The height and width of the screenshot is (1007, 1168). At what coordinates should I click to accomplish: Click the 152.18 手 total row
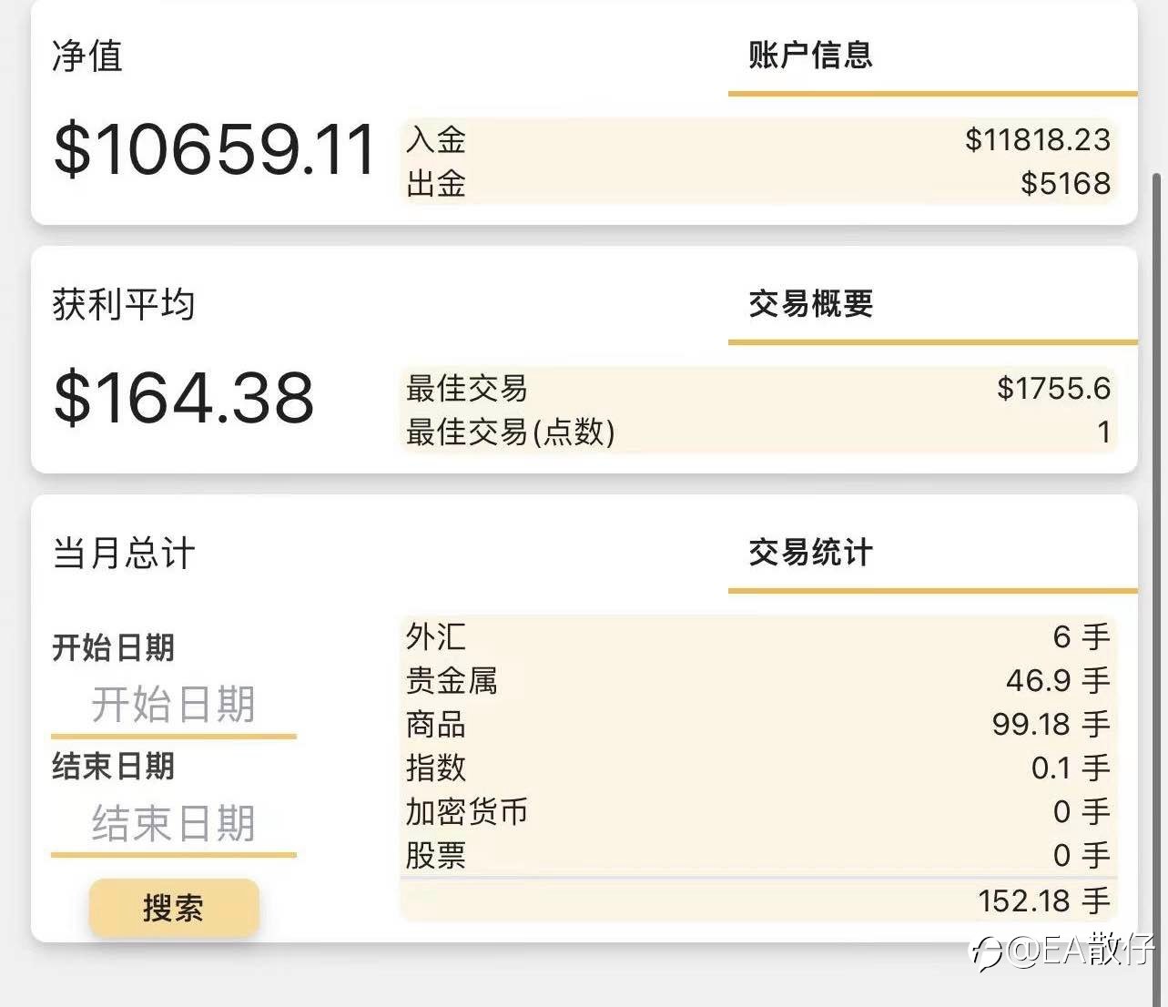pos(758,900)
